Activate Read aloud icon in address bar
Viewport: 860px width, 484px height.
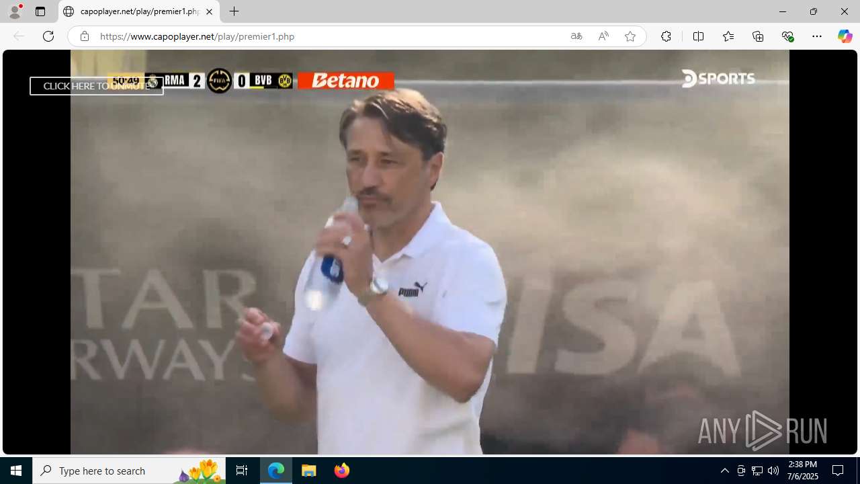click(603, 36)
